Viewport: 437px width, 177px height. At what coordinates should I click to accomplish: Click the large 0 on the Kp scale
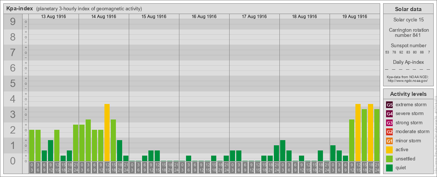point(13,161)
